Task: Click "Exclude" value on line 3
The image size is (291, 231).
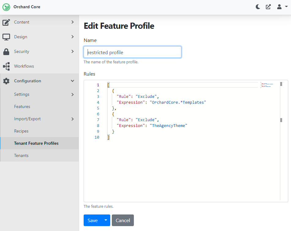Action: coord(146,97)
